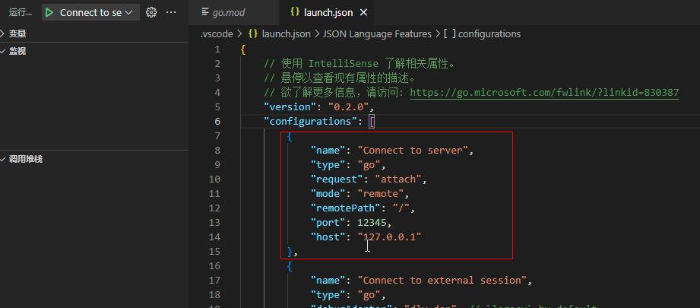The height and width of the screenshot is (308, 700).
Task: Click the JSON Language Features breadcrumb
Action: coord(377,34)
